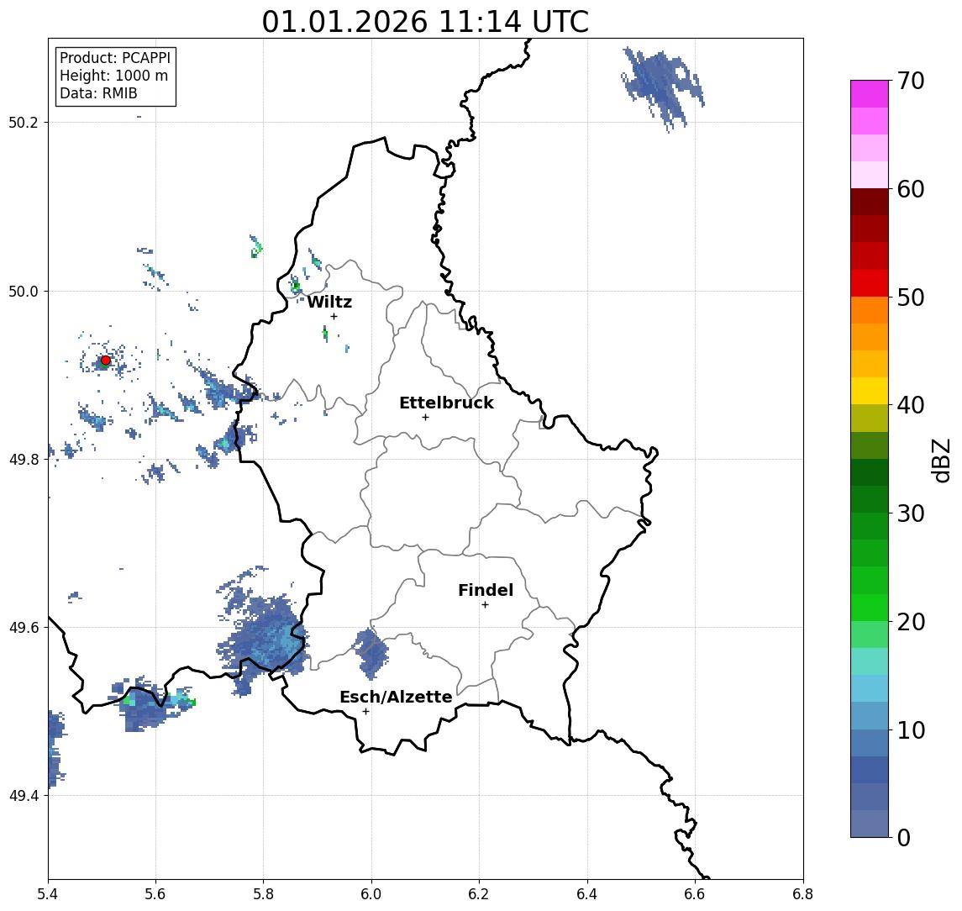
Task: Click the colorbar tick label "70"
Action: click(x=911, y=81)
